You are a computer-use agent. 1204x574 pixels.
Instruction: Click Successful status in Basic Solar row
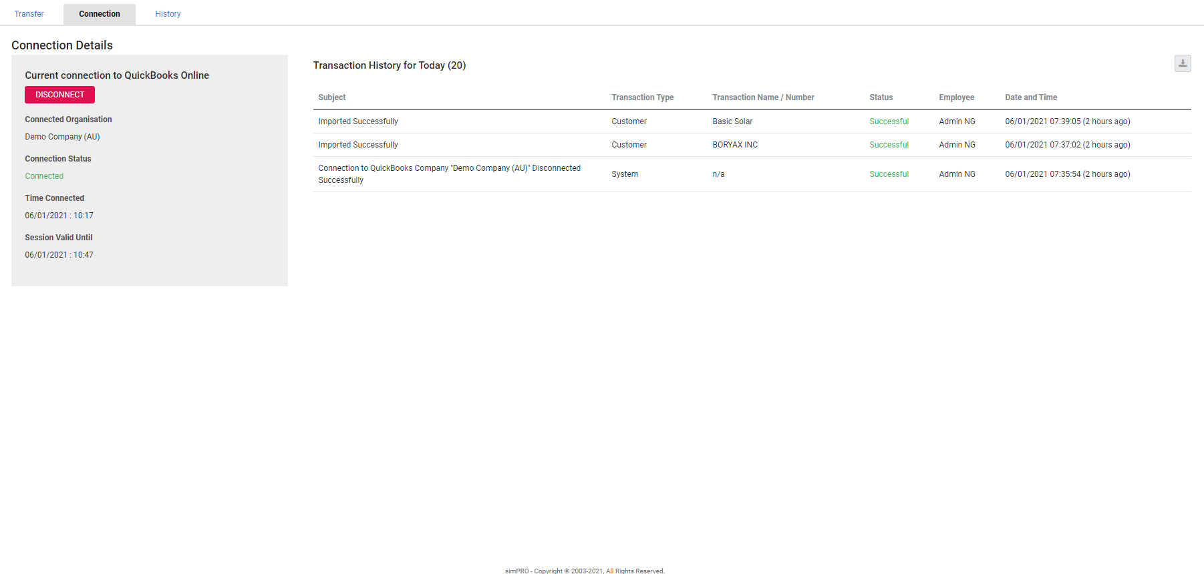(x=889, y=121)
